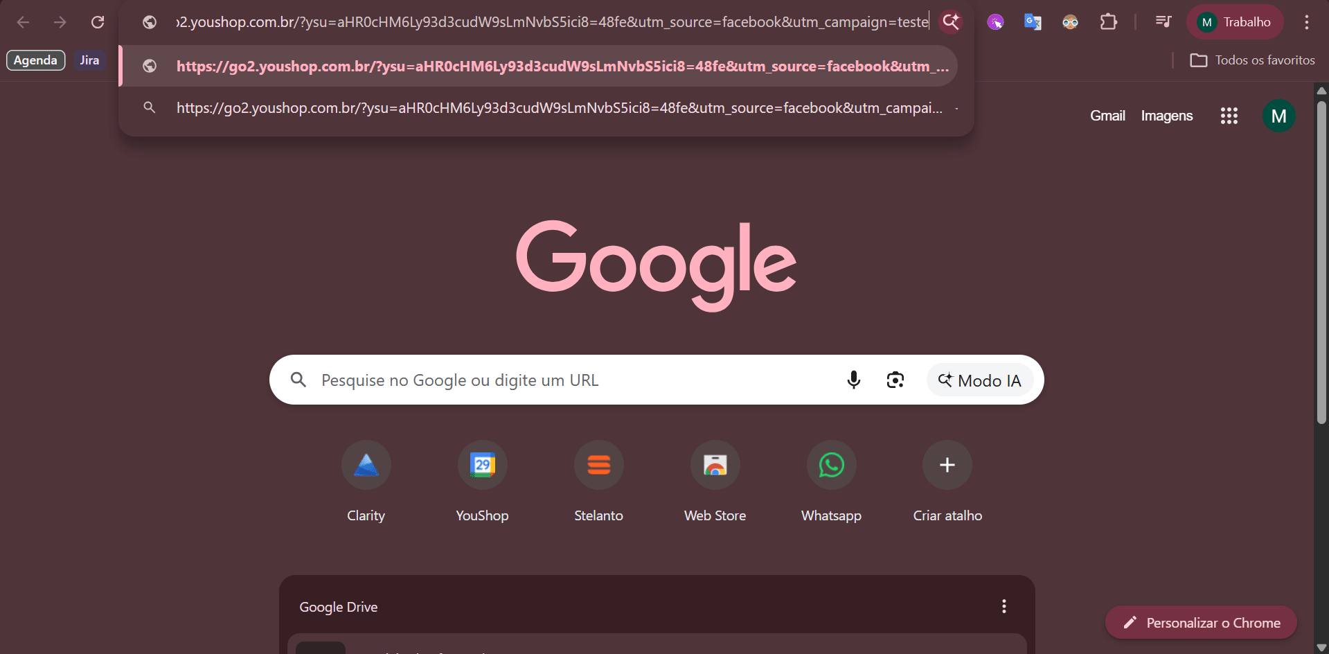Open the Google Translate extension
Image resolution: width=1329 pixels, height=654 pixels.
coord(1033,22)
